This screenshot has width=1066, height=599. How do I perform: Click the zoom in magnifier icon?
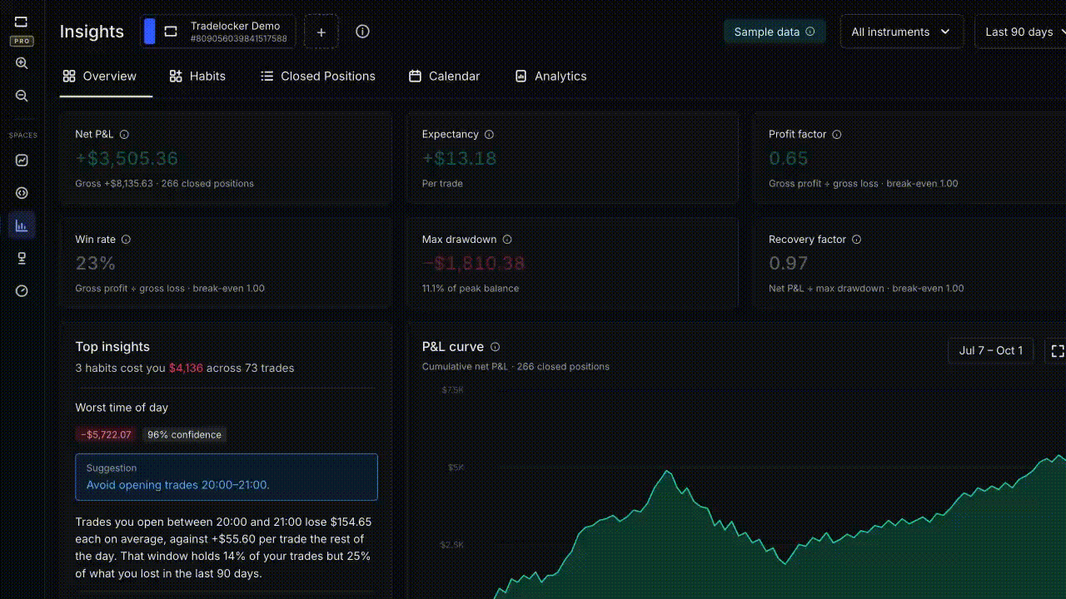pos(22,63)
